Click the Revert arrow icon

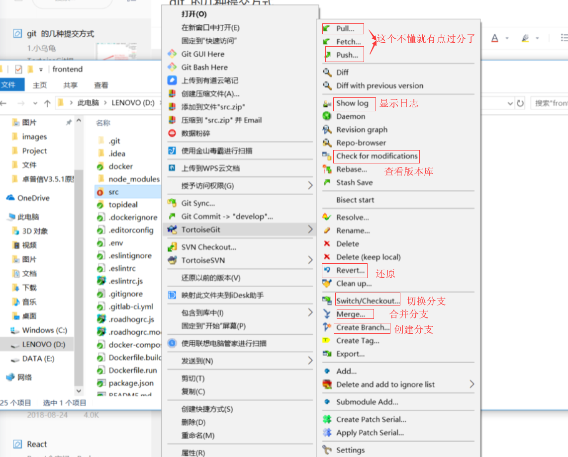(x=327, y=270)
